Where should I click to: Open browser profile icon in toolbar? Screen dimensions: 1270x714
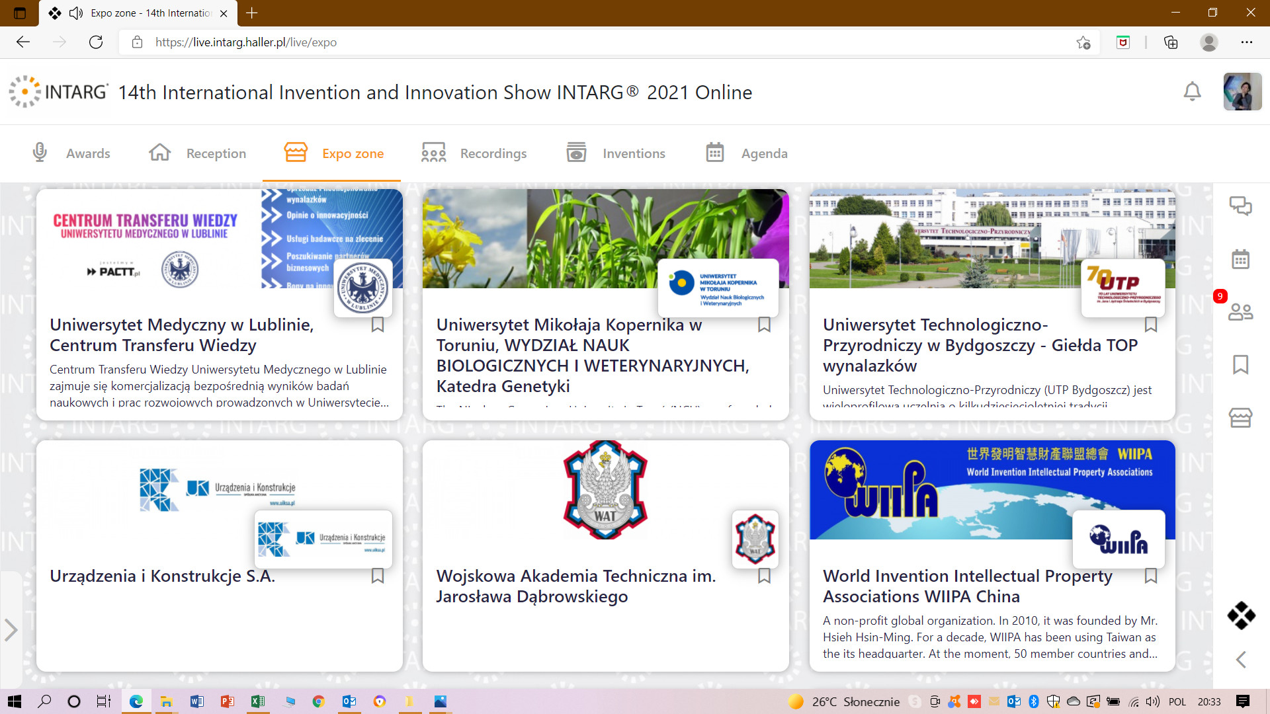pos(1209,42)
